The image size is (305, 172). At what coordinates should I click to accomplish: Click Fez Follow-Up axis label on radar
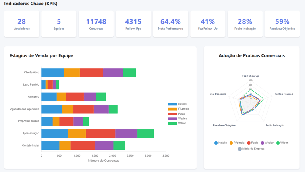click(x=251, y=76)
